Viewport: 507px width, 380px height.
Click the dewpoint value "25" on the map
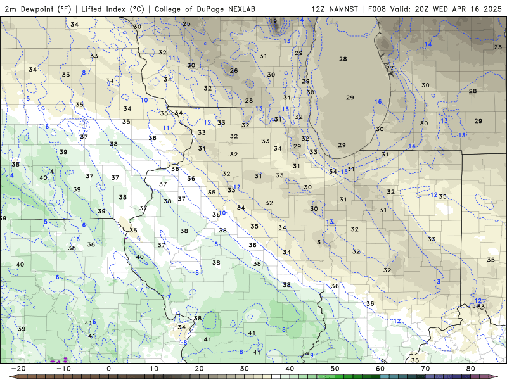point(186,23)
